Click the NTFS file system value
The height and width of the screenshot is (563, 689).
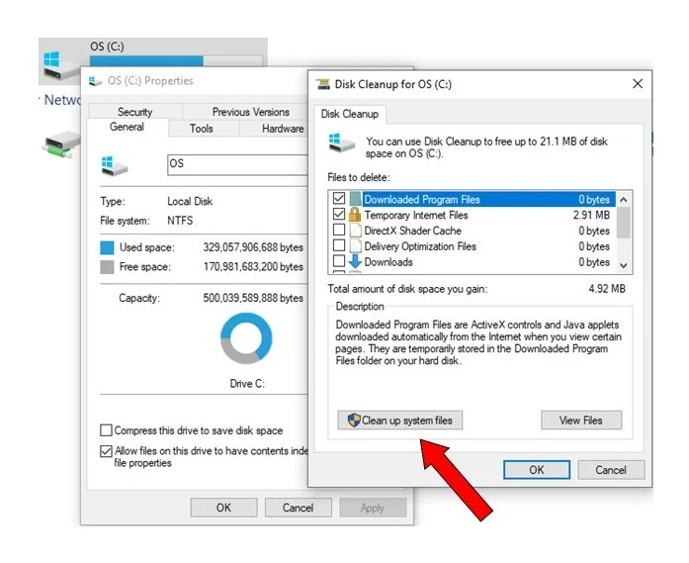pyautogui.click(x=180, y=221)
